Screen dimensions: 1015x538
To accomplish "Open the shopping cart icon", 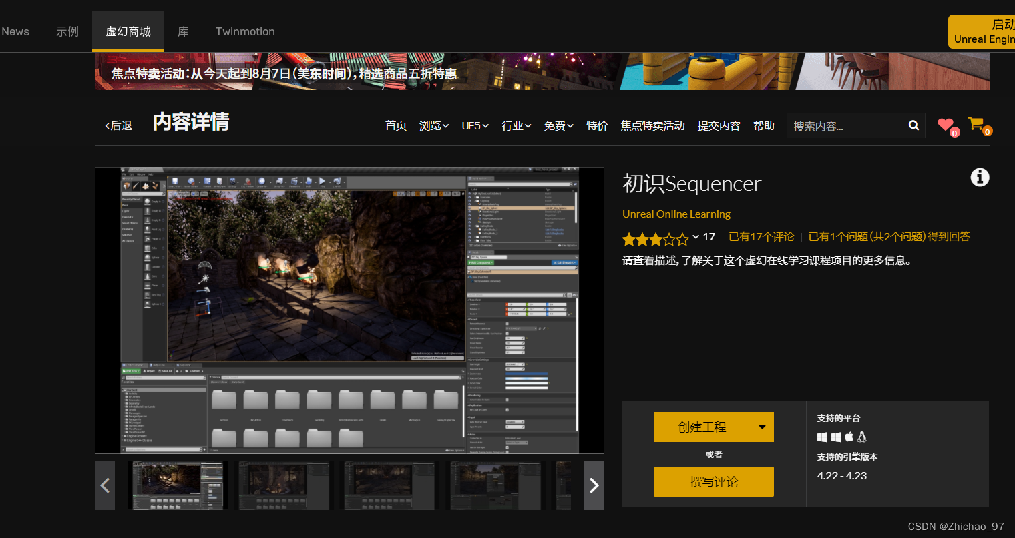I will point(976,123).
